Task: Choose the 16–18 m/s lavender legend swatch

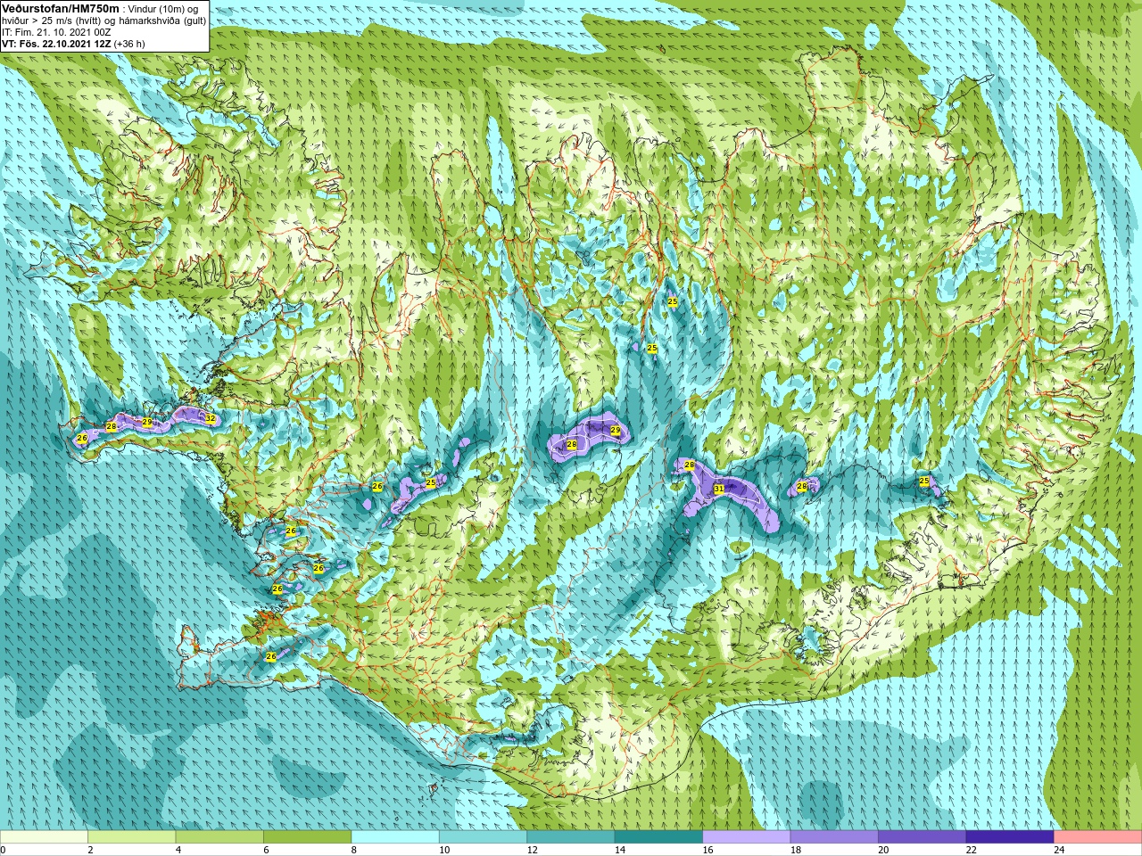Action: pyautogui.click(x=747, y=837)
